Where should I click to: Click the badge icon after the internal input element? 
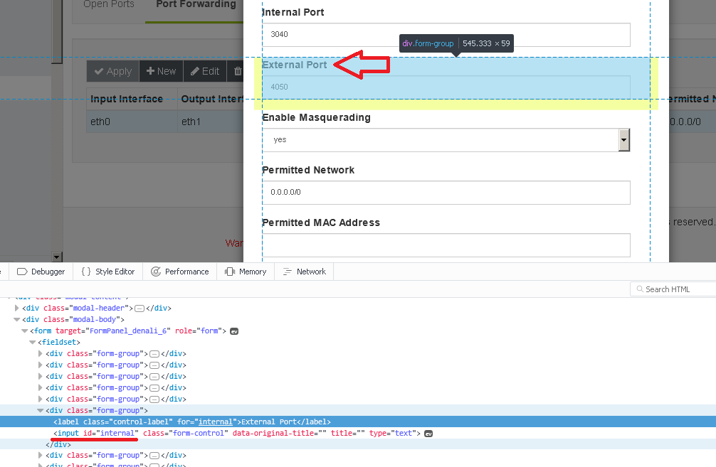tap(427, 433)
